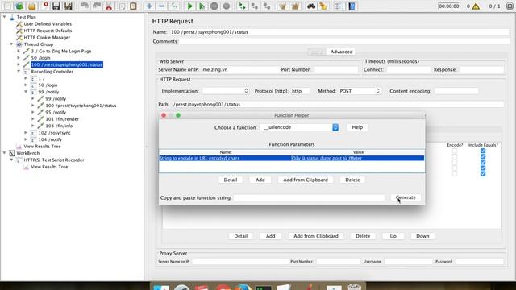Screen dimensions: 516x290
Task: Click the Save As toolbar icon
Action: click(69, 6)
